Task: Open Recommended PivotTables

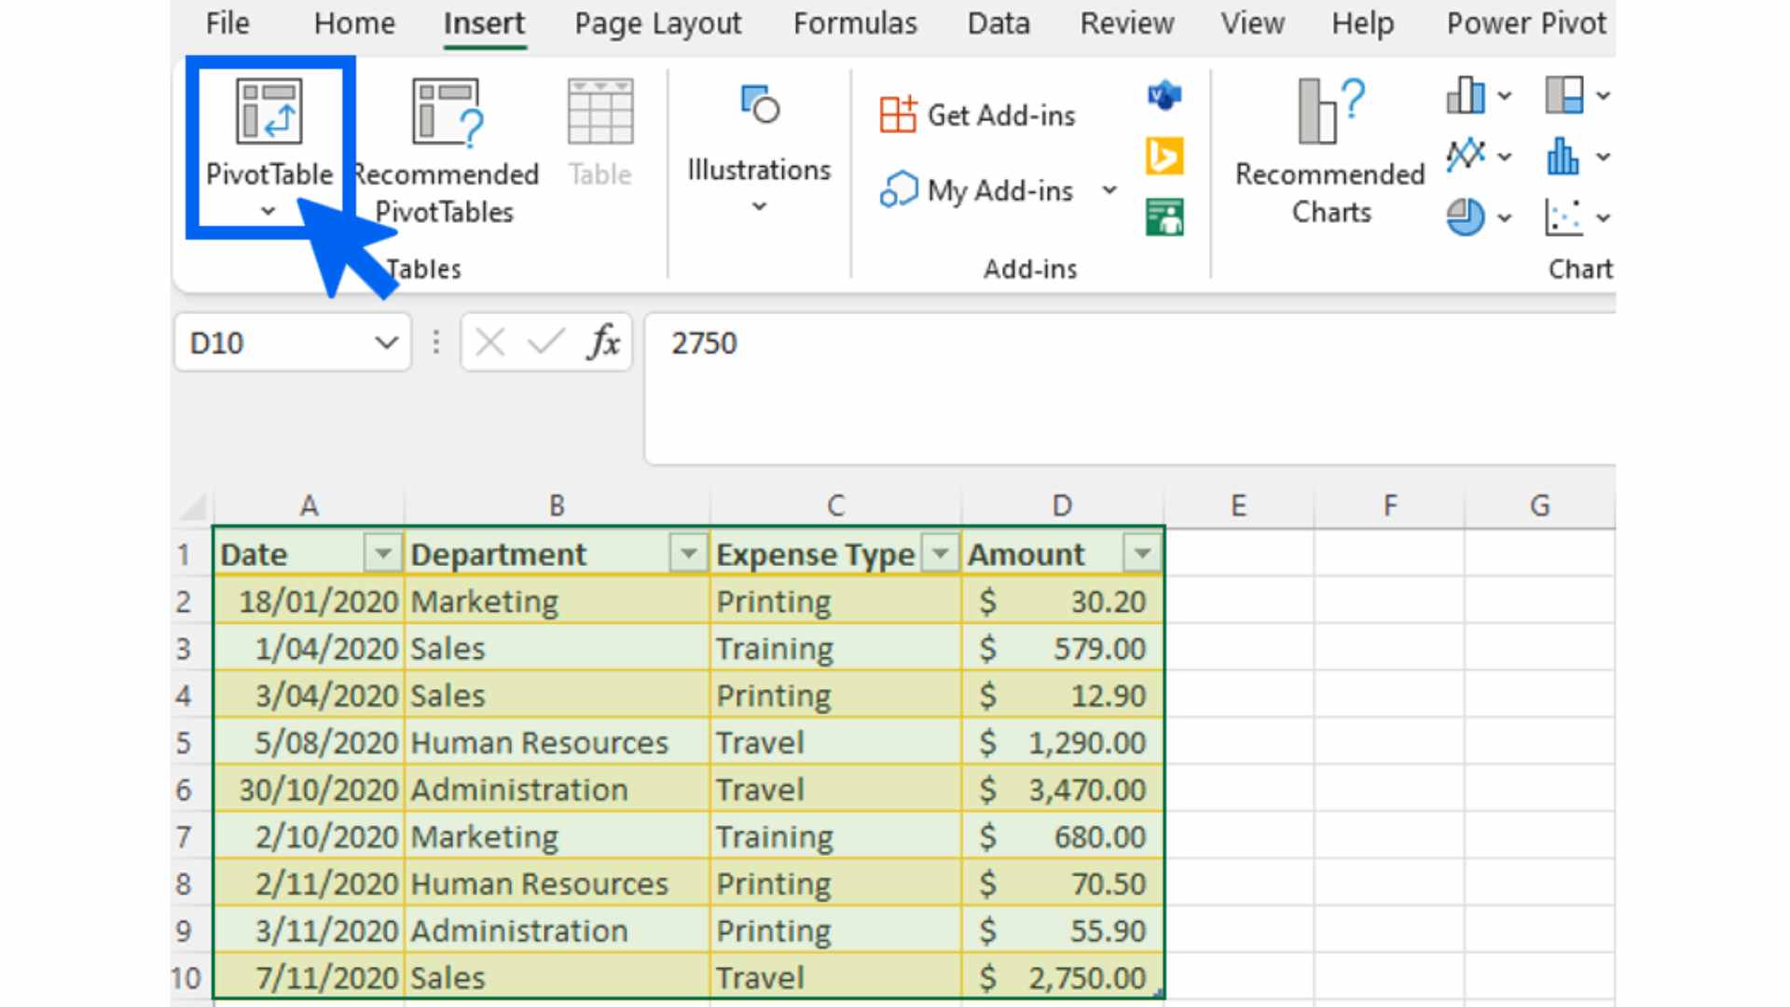Action: [x=447, y=152]
